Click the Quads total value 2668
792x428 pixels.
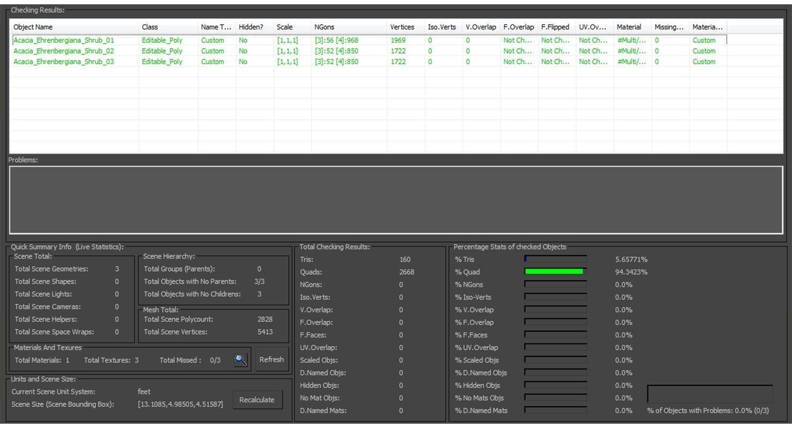(x=407, y=272)
